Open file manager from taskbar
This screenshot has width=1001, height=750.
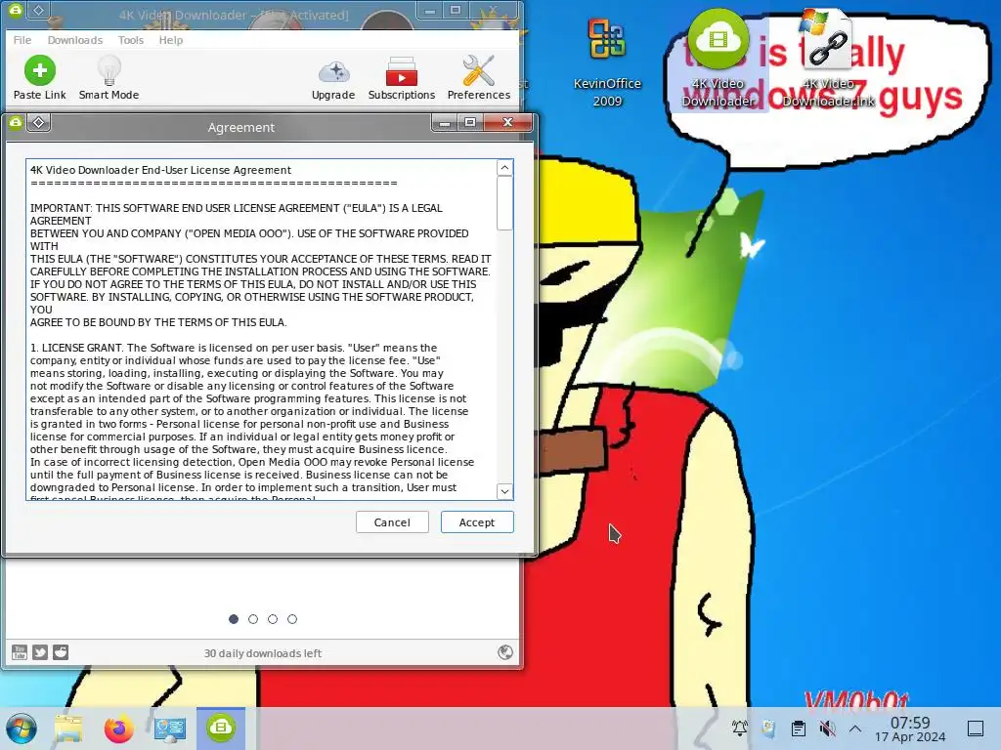68,729
